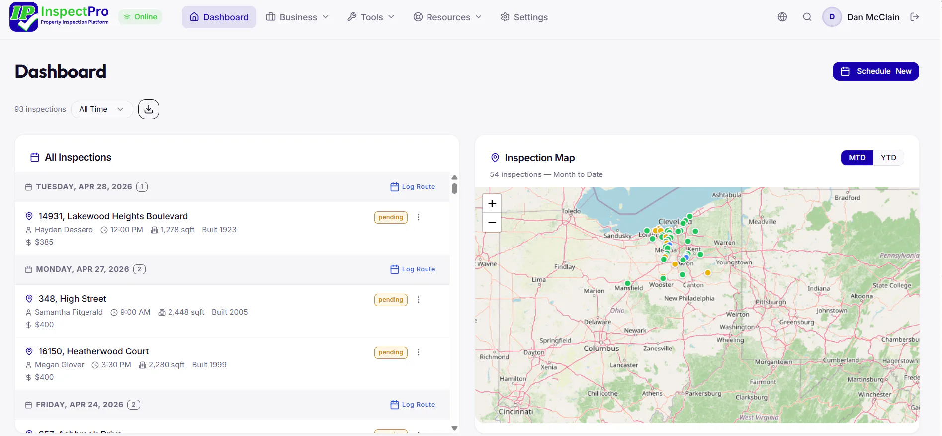
Task: Click the scrollbar down arrow in inspections list
Action: pyautogui.click(x=454, y=428)
